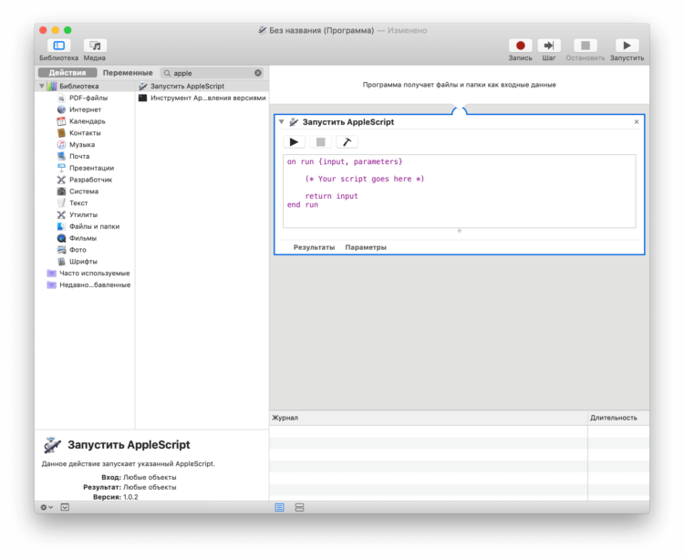The height and width of the screenshot is (559, 684).
Task: Grab the script editor resize dot handle
Action: [x=460, y=231]
